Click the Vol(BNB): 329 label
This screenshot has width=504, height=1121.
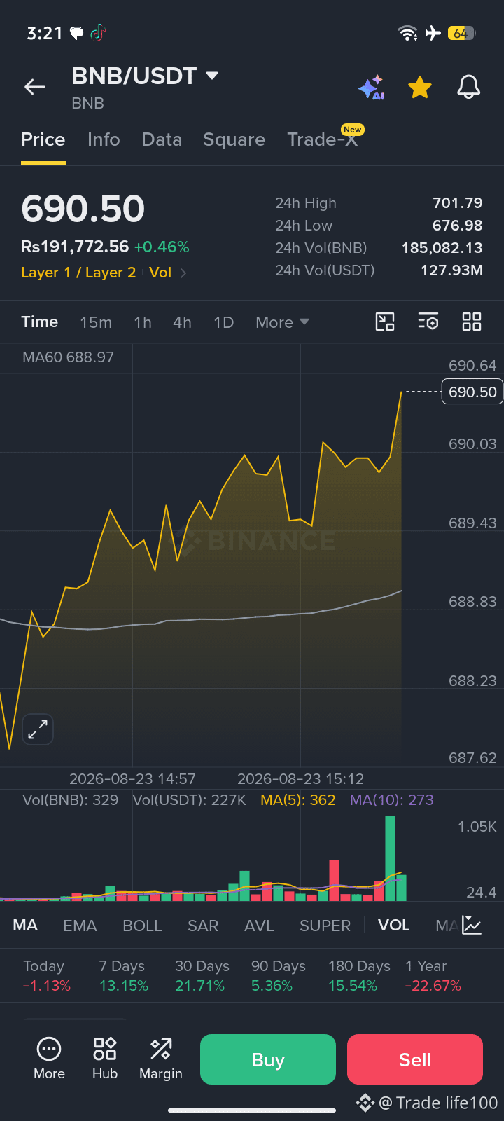[70, 800]
